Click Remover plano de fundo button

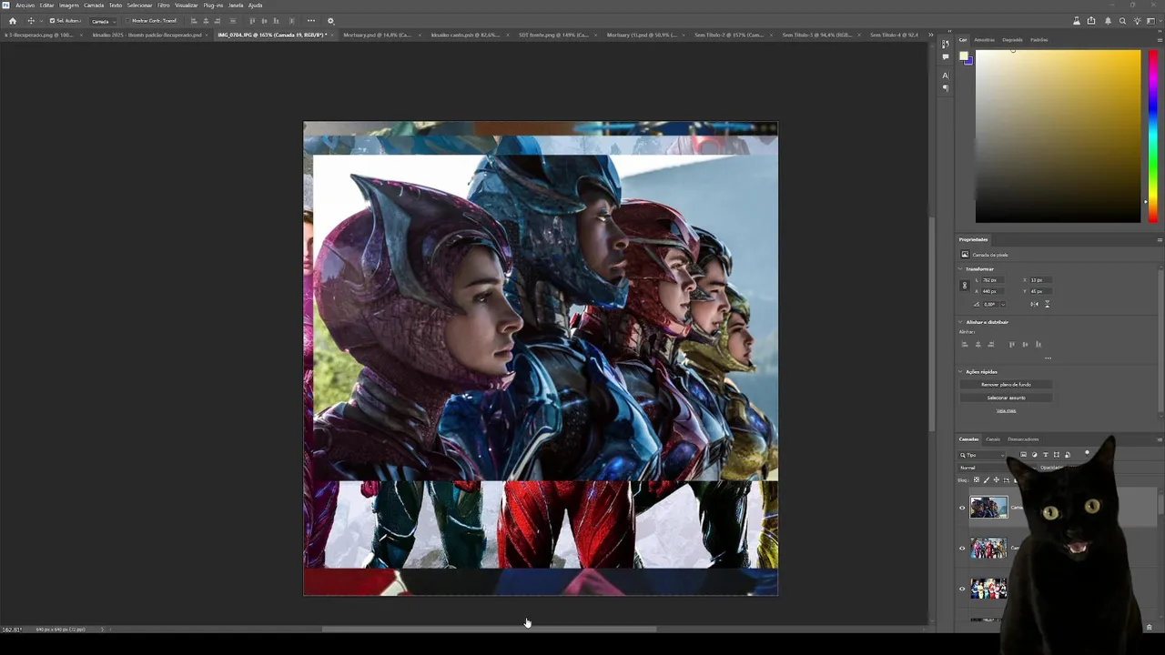click(x=1006, y=385)
